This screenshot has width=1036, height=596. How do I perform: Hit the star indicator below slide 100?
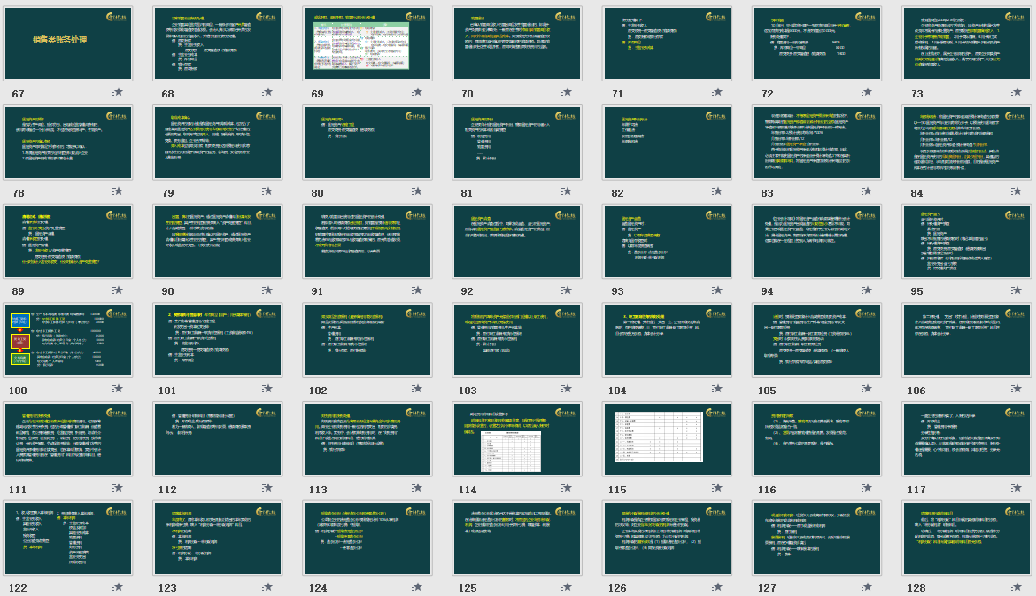(117, 389)
